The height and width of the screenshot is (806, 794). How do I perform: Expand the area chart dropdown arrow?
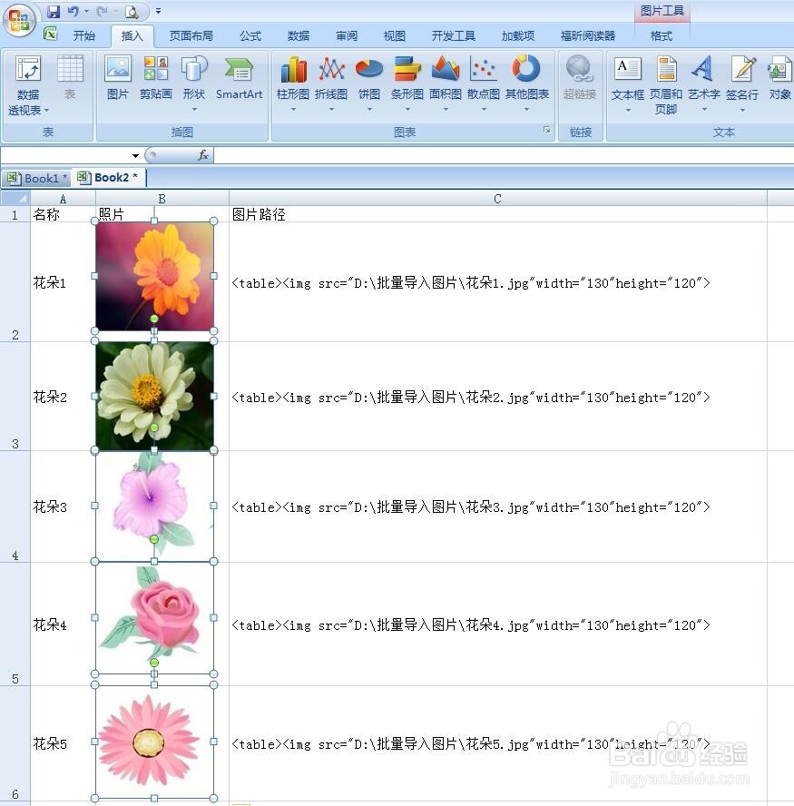point(446,110)
